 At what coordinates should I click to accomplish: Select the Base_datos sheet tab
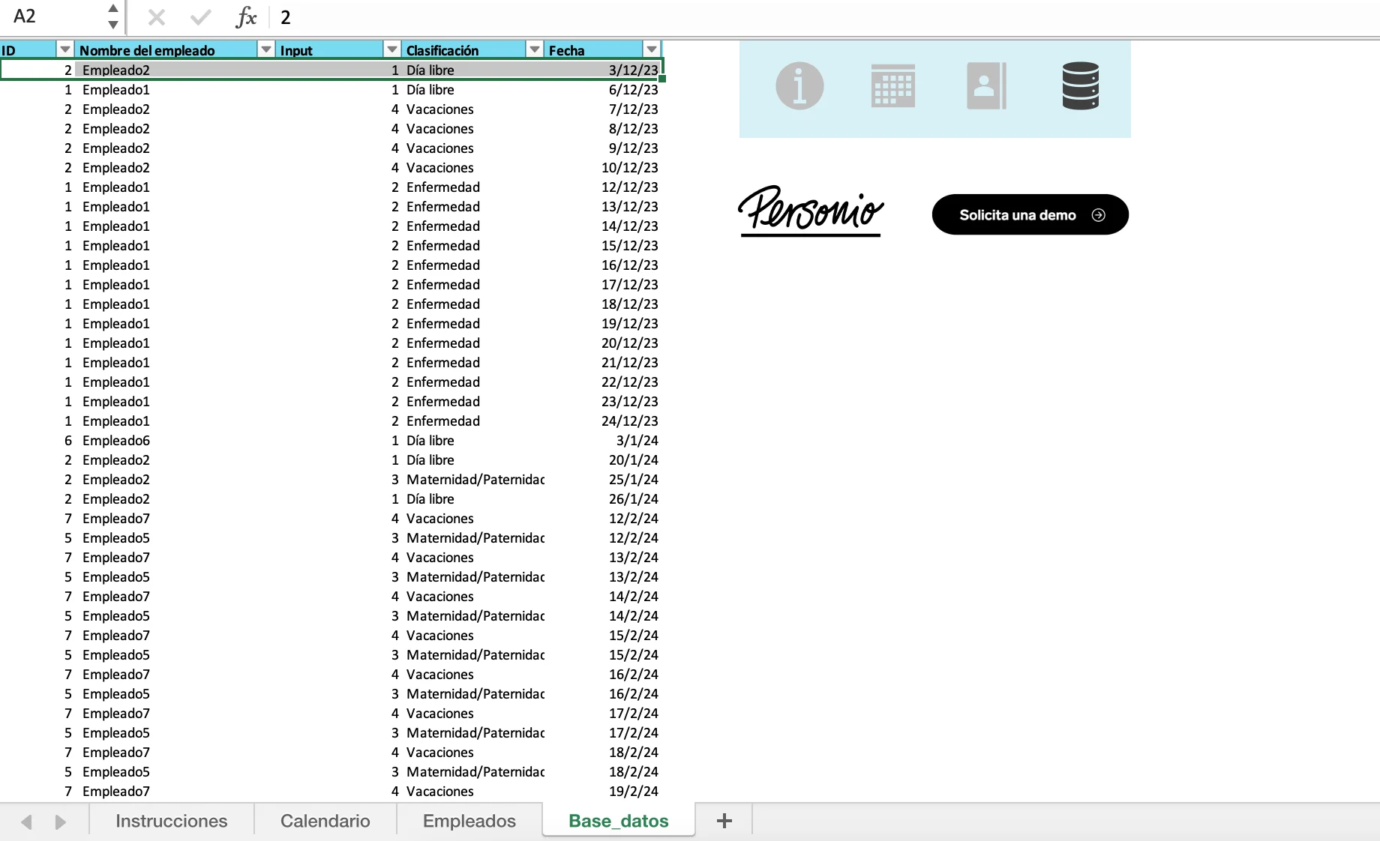coord(619,821)
